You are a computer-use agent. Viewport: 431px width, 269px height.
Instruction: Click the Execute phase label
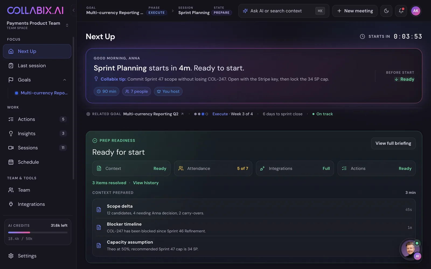coord(220,114)
